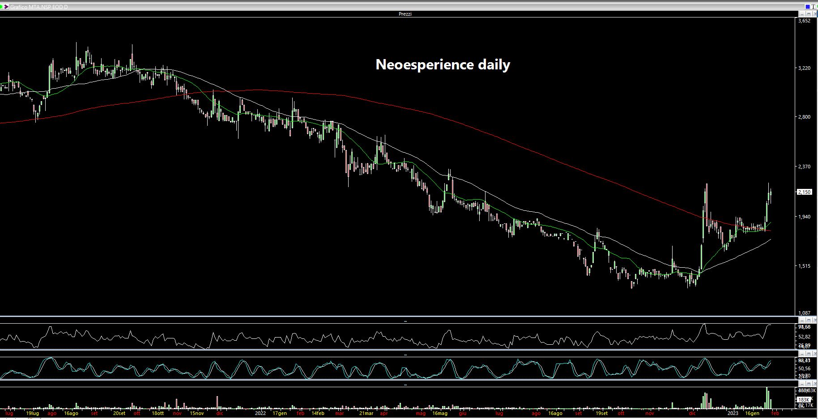Click the 16gen date label
818x419 pixels.
coord(752,413)
